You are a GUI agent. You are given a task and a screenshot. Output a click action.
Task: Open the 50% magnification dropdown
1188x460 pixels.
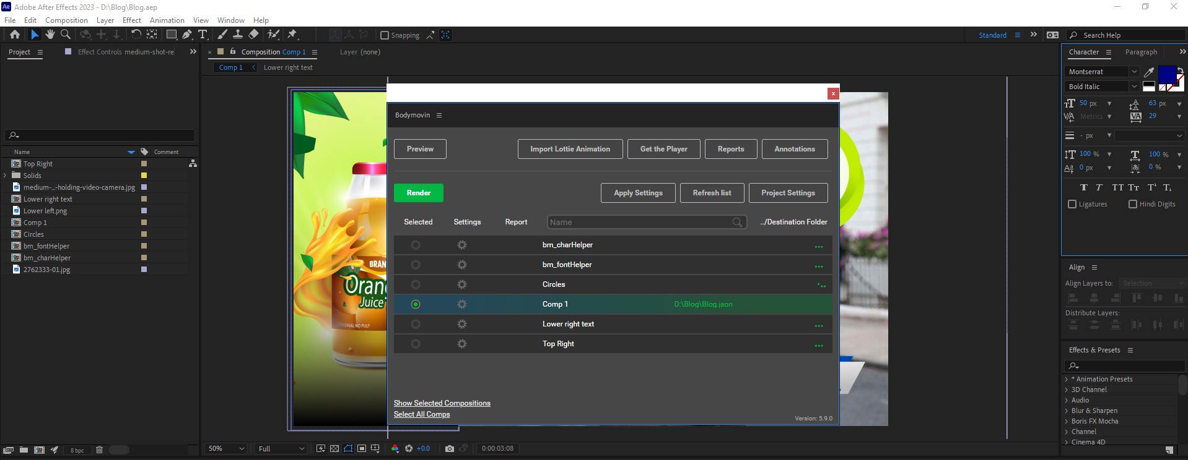point(227,449)
